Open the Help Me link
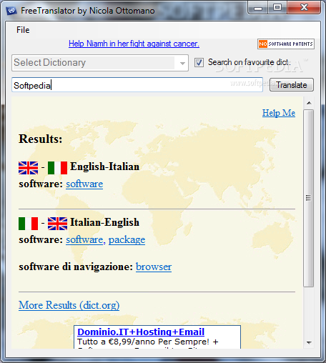 [279, 113]
